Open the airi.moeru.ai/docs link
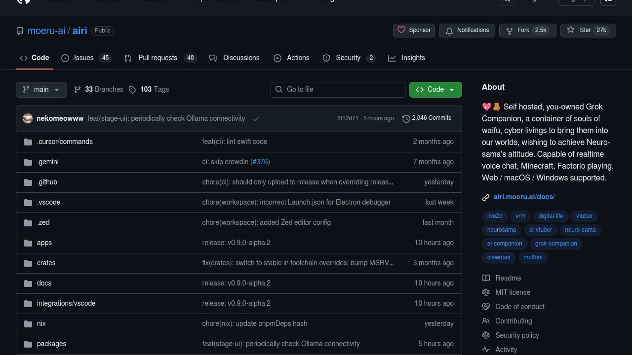Screen dimensions: 632x355 (524, 197)
